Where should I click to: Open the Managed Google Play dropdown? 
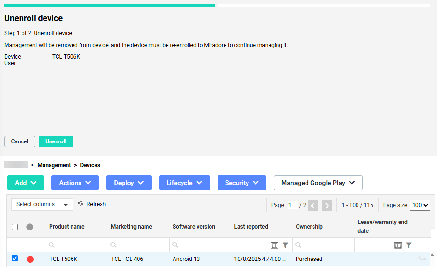(x=318, y=183)
